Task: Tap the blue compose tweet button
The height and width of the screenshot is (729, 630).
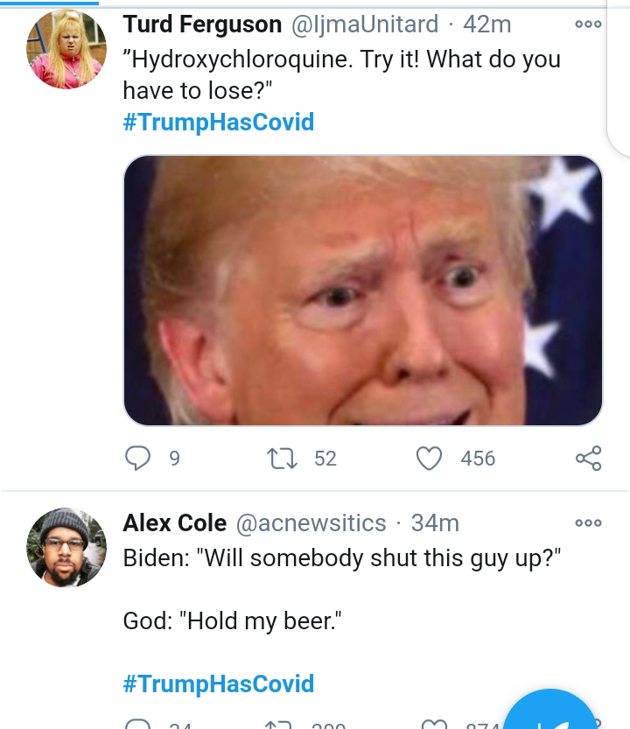Action: (553, 713)
